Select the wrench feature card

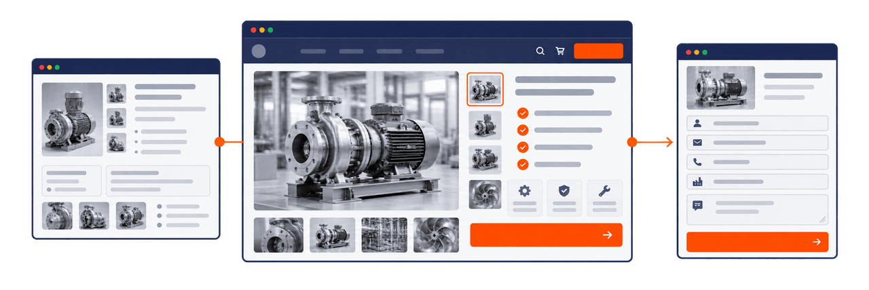[x=604, y=198]
